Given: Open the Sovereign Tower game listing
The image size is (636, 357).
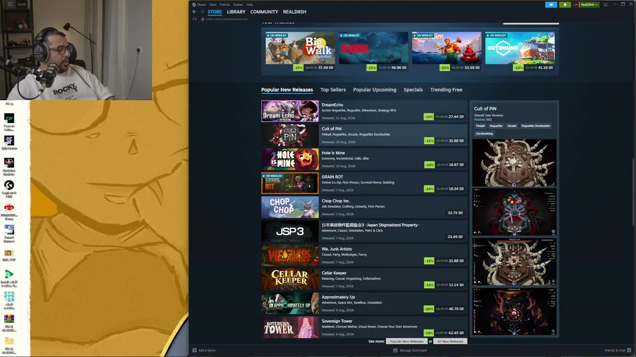Looking at the screenshot, I should 364,327.
